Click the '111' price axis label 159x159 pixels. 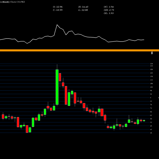coord(151,80)
